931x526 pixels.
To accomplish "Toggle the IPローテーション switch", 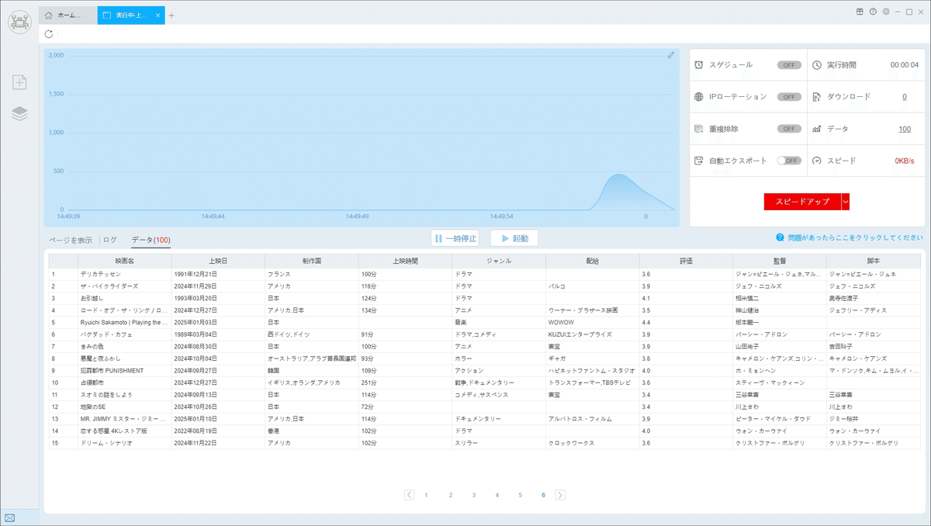I will (789, 97).
